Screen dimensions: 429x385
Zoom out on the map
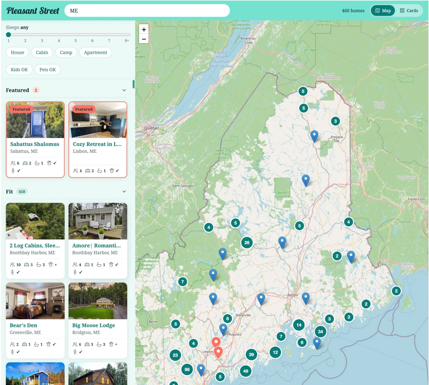(x=144, y=39)
